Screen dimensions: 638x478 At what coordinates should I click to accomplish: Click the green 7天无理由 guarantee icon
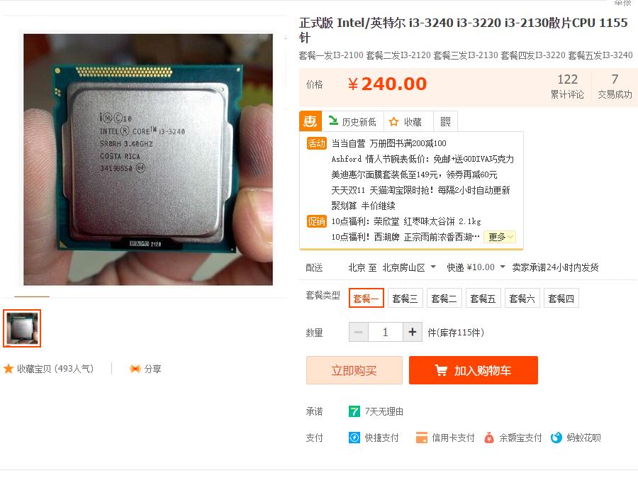pyautogui.click(x=354, y=411)
